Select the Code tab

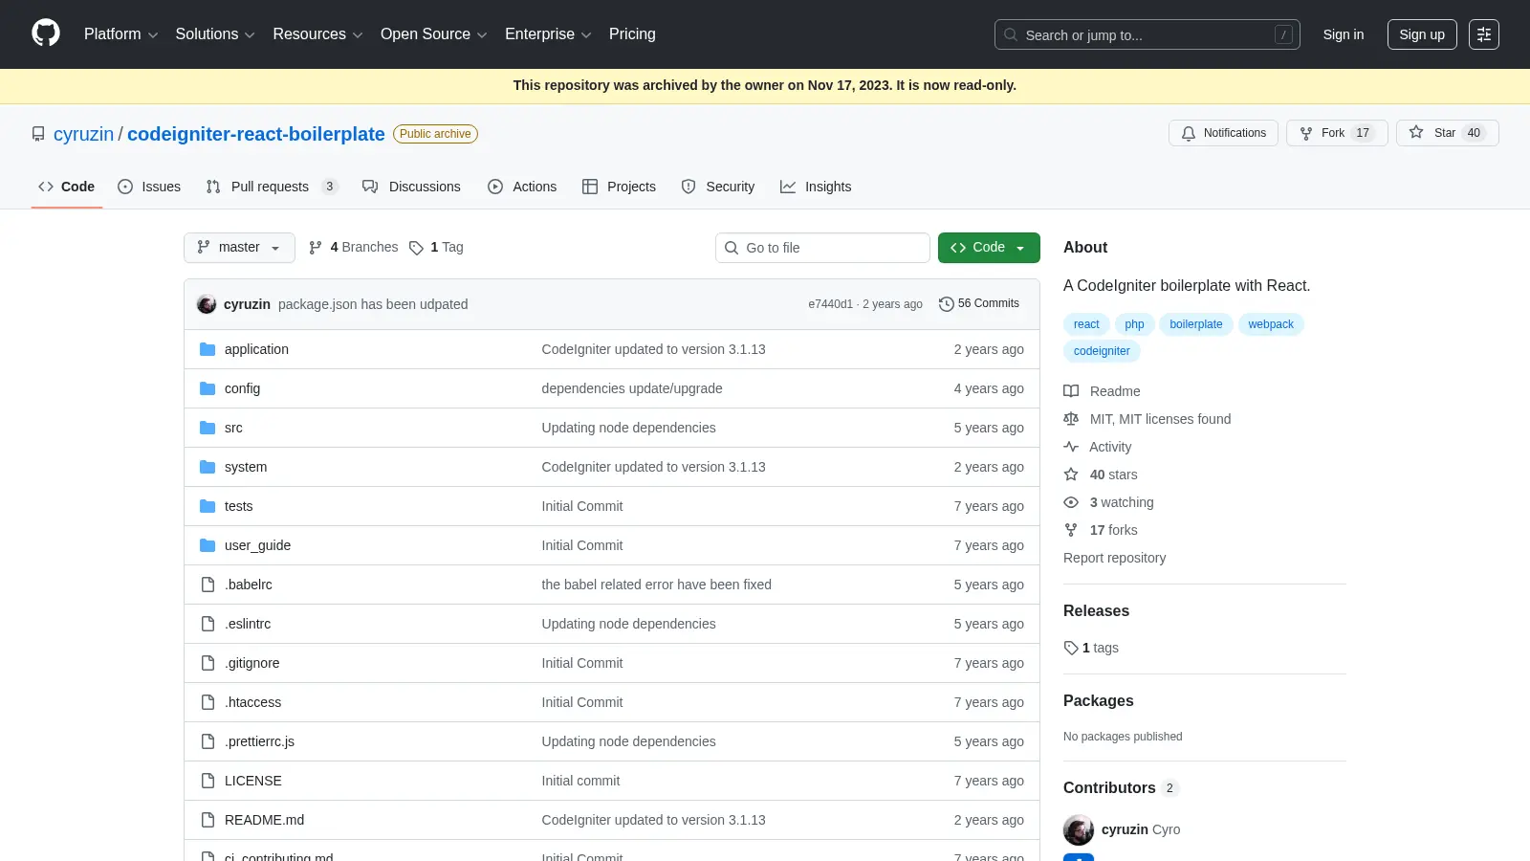(x=67, y=187)
